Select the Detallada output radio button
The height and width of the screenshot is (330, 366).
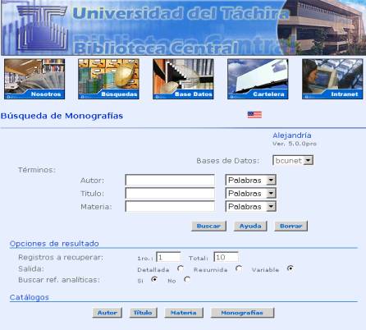click(181, 268)
